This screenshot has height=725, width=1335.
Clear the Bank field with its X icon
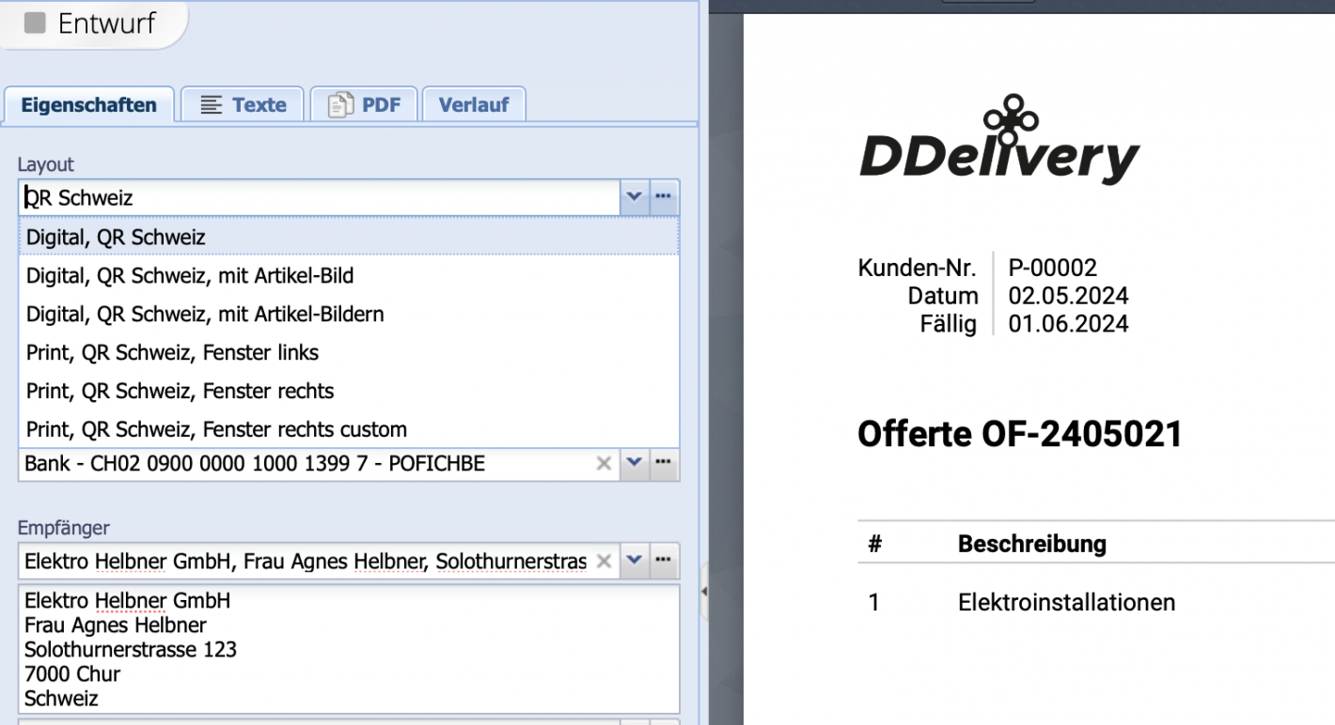tap(604, 463)
